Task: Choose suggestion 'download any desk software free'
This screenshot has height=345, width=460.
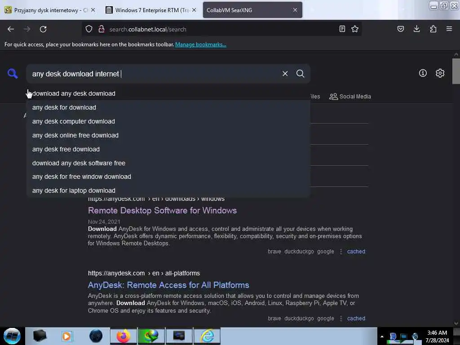Action: point(168,163)
